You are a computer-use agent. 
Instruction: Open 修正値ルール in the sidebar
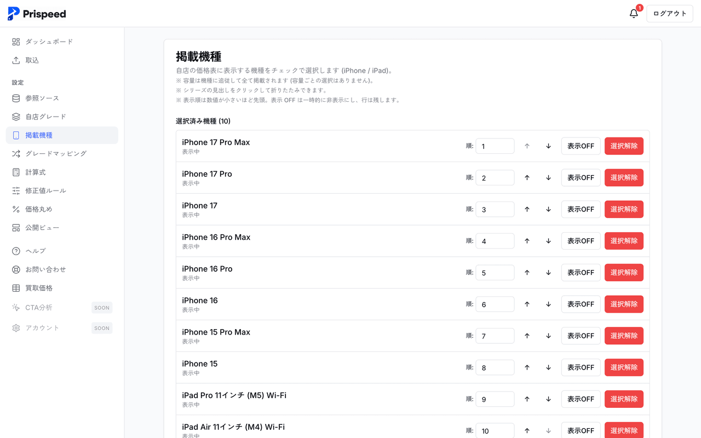pyautogui.click(x=62, y=191)
